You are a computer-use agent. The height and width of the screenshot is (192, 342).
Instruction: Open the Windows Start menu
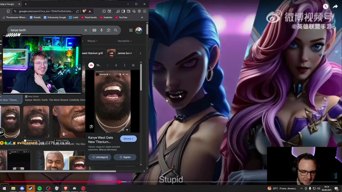4,188
